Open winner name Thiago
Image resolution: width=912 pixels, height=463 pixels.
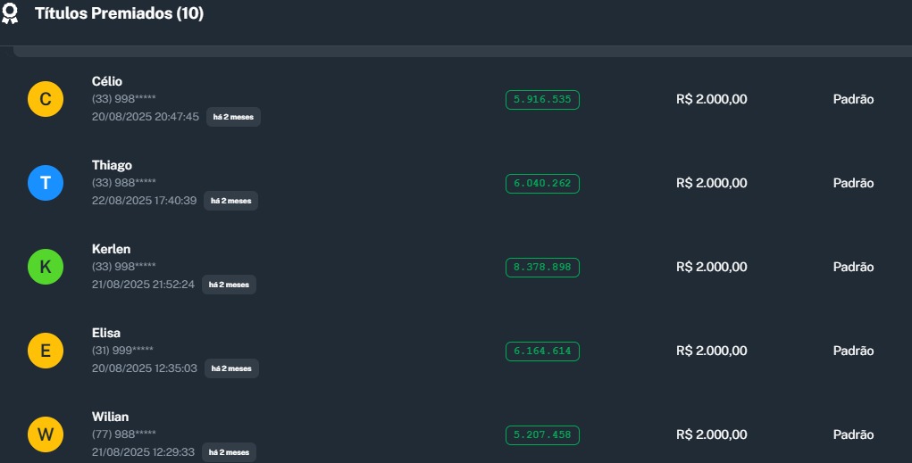pyautogui.click(x=112, y=165)
